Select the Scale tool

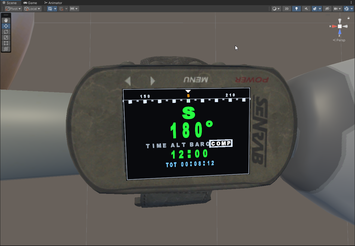tap(6, 37)
